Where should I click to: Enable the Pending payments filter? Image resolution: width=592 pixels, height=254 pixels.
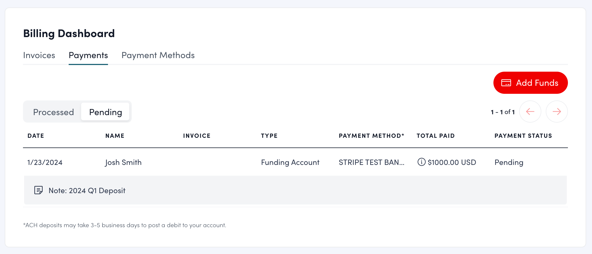(105, 112)
